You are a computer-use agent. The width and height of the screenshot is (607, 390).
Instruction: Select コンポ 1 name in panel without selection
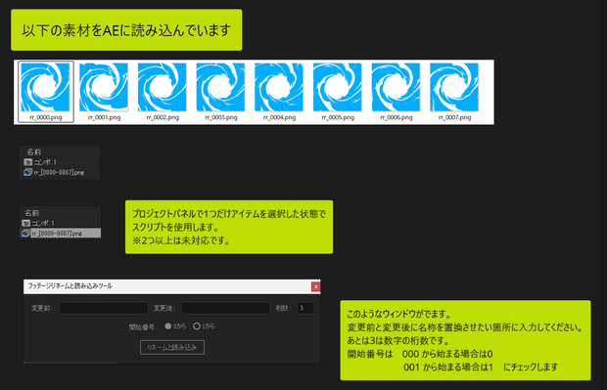[45, 162]
